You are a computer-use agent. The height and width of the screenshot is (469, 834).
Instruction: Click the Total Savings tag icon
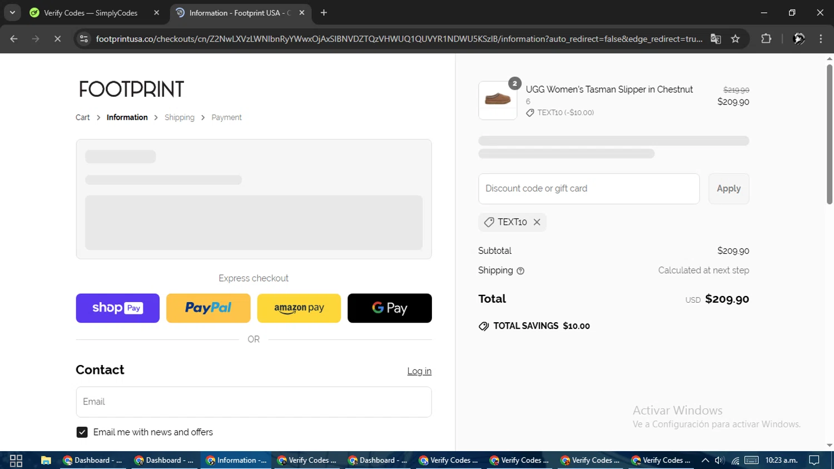pos(484,326)
